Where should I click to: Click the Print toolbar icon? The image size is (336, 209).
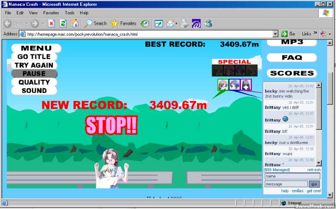[x=184, y=24]
